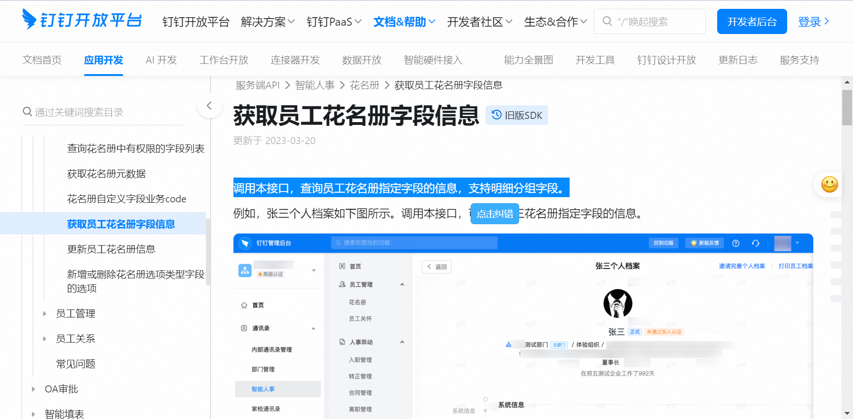Image resolution: width=853 pixels, height=419 pixels.
Task: Open 新增或删除花名册选项类型字段的选项 in the sidebar
Action: coord(136,281)
